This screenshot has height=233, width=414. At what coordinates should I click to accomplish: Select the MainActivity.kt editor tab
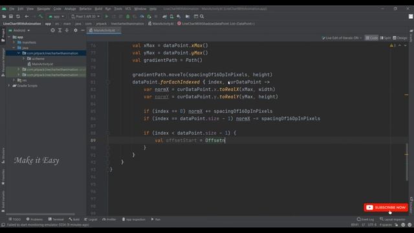(x=104, y=30)
